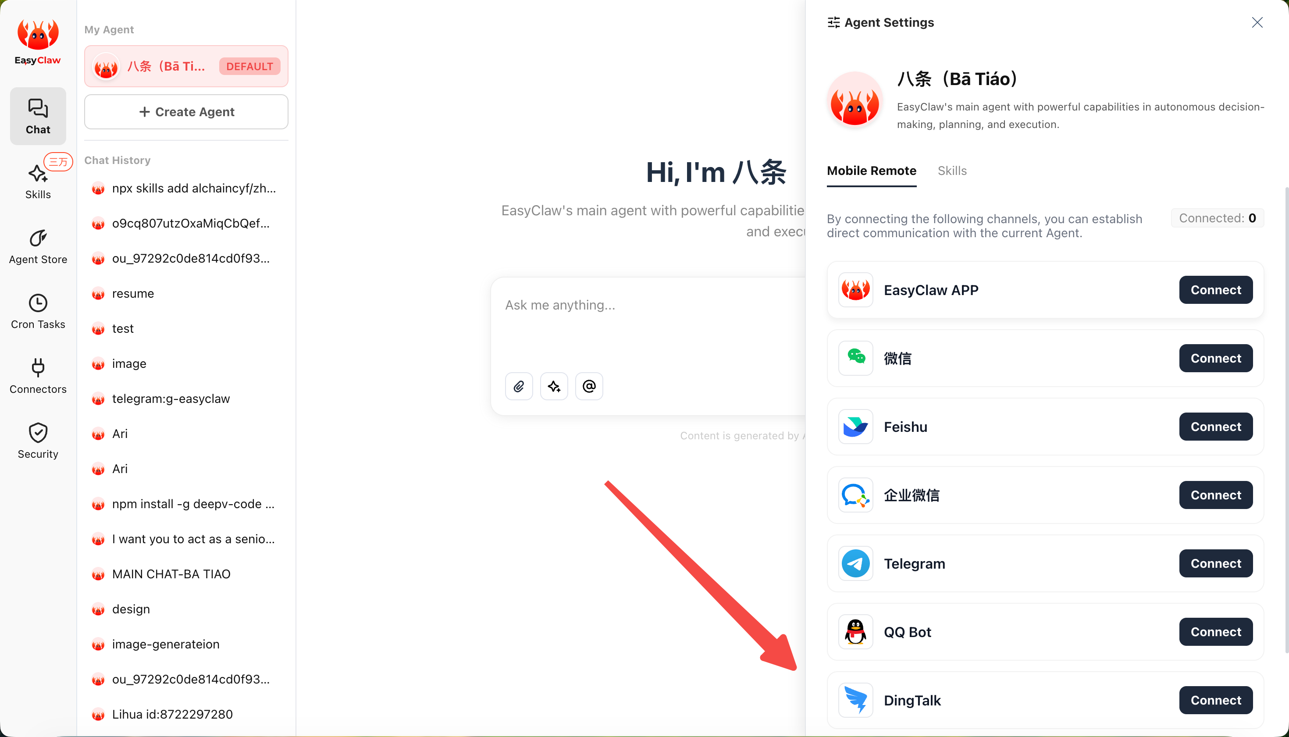1289x737 pixels.
Task: Open the 'telegram:g-easyclaw' chat
Action: 186,399
